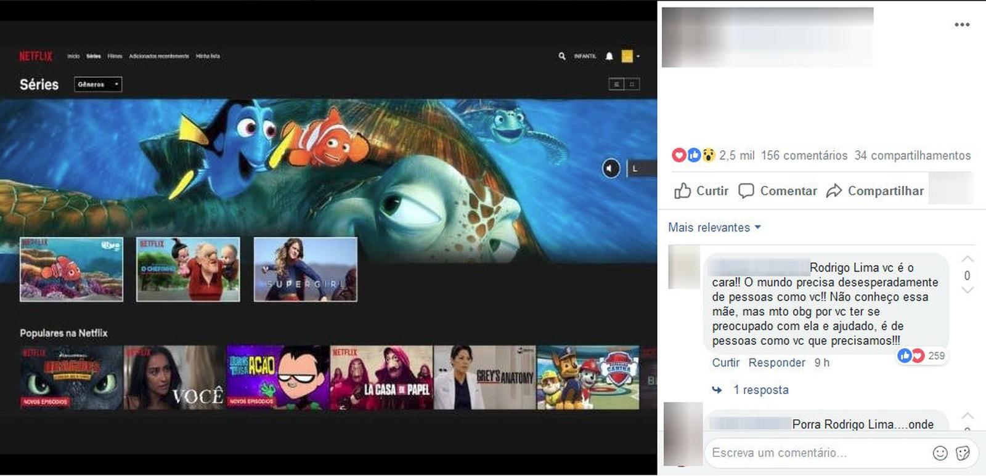The height and width of the screenshot is (476, 986).
Task: Mute the Netflix preview audio
Action: (611, 168)
